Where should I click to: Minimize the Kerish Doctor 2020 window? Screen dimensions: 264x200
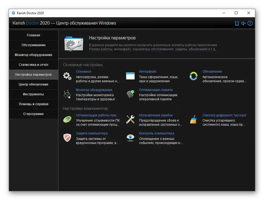pos(224,13)
